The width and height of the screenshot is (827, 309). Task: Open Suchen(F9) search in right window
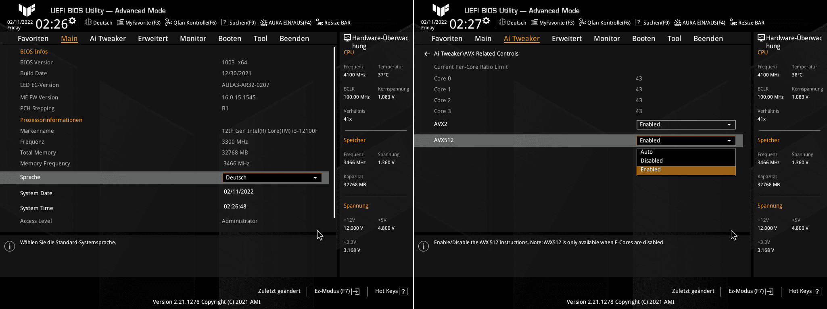point(652,23)
